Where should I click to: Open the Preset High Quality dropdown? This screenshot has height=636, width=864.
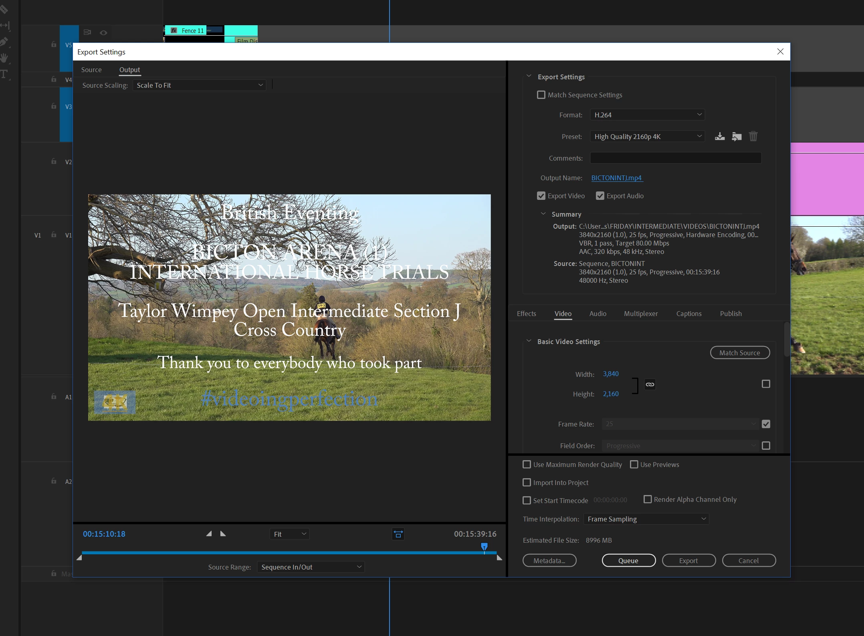[x=647, y=137]
